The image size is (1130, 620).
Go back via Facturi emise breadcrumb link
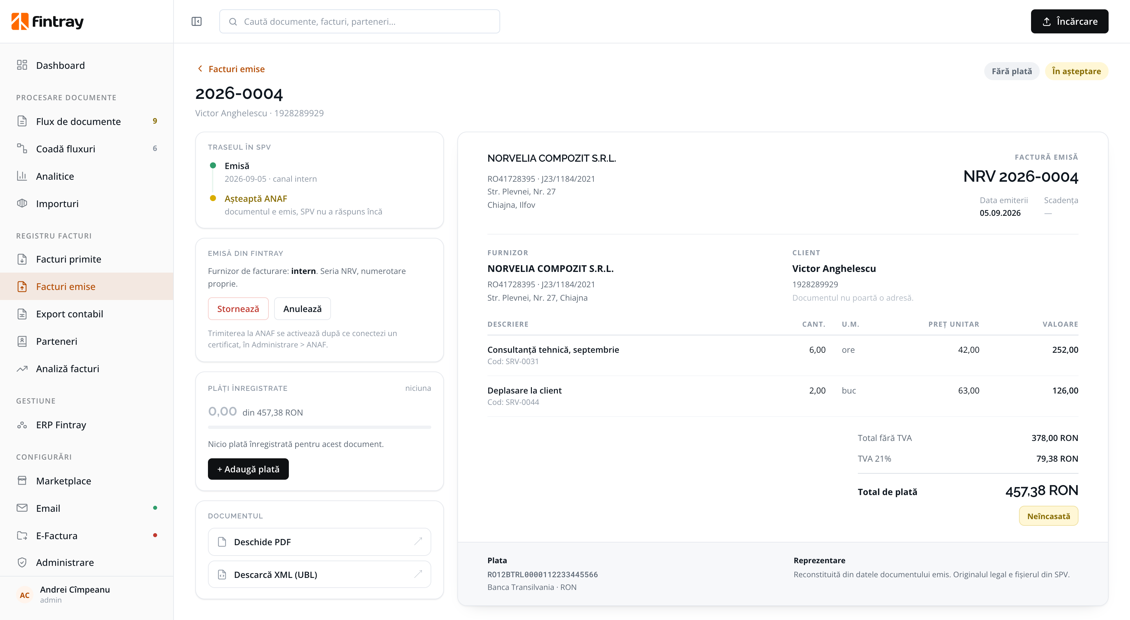click(x=236, y=69)
